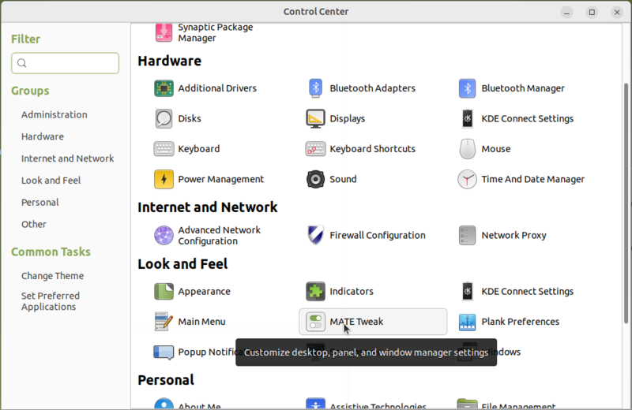Click Change Theme common task

coord(52,276)
